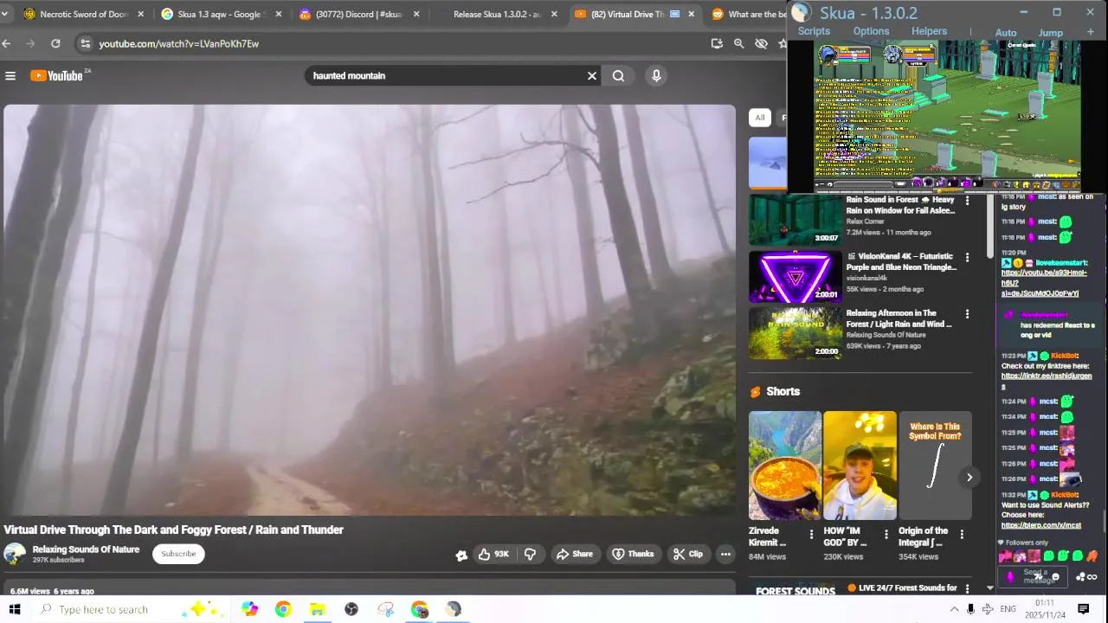Open options for Zirvede Kiremit short

coord(811,535)
